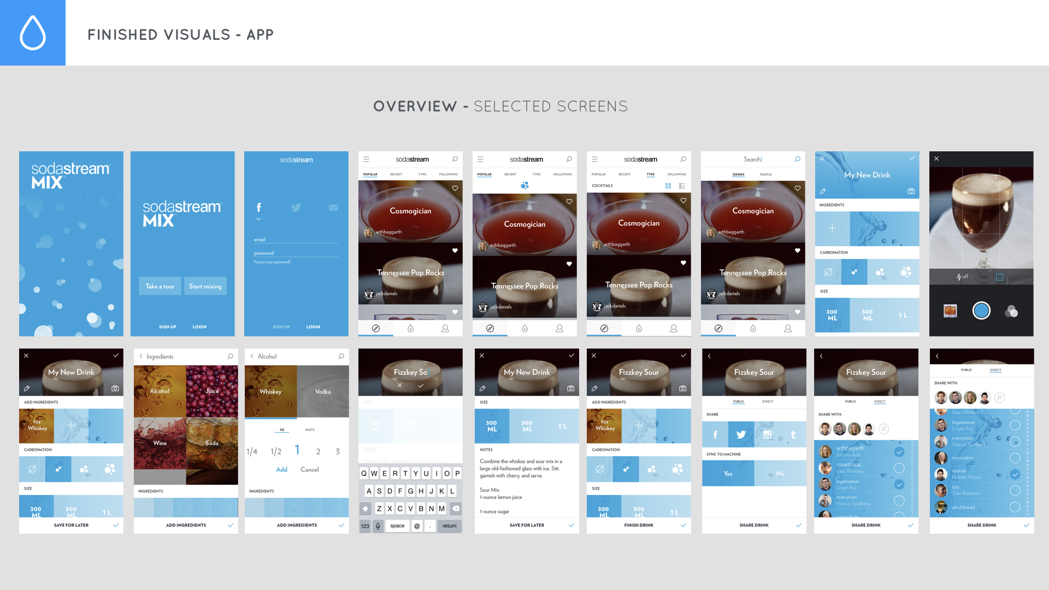Viewport: 1049px width, 590px height.
Task: Tap Tumblr tile on SHARE screen
Action: pos(793,434)
